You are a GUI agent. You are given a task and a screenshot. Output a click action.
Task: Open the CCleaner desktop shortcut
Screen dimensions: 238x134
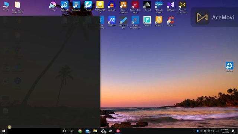tap(171, 21)
